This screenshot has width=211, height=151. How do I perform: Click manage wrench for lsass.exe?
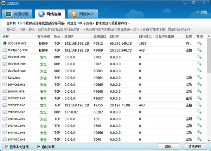click(x=199, y=78)
